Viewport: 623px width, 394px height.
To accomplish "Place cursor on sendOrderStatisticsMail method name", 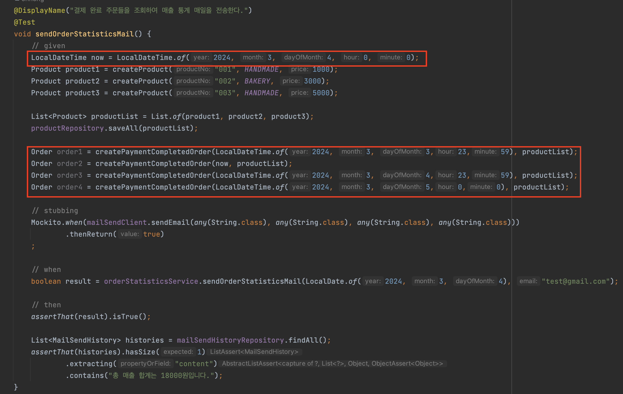I will coord(84,34).
